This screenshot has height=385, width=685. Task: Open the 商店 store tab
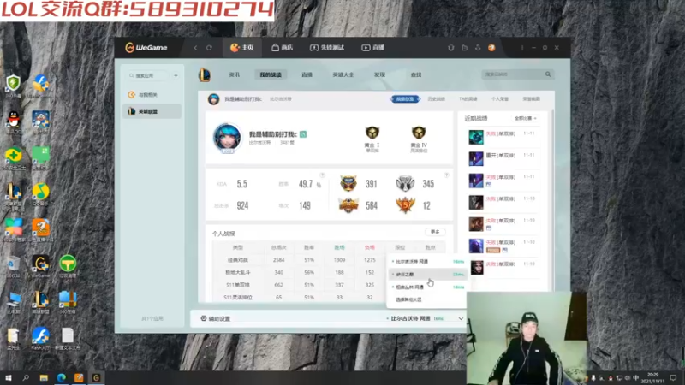283,48
